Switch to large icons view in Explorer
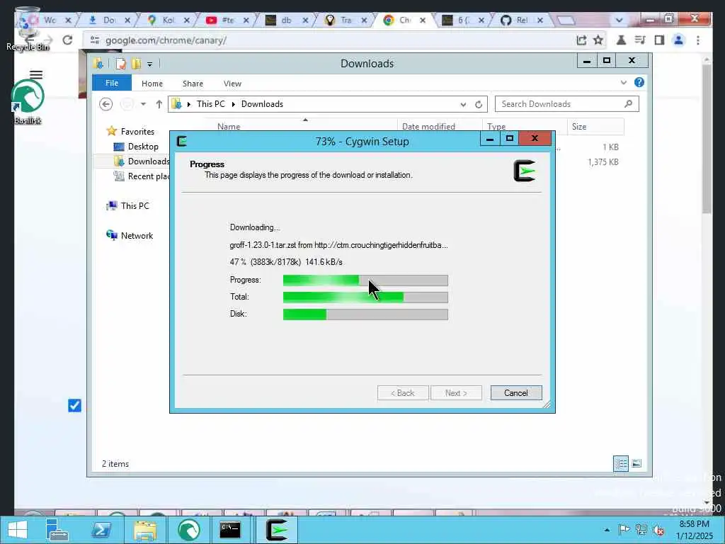Image resolution: width=725 pixels, height=544 pixels. pyautogui.click(x=636, y=463)
